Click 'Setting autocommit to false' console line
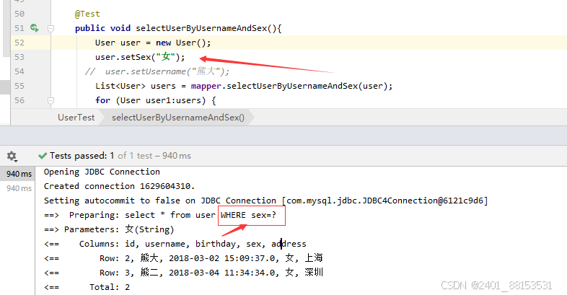This screenshot has width=567, height=295. [x=265, y=201]
